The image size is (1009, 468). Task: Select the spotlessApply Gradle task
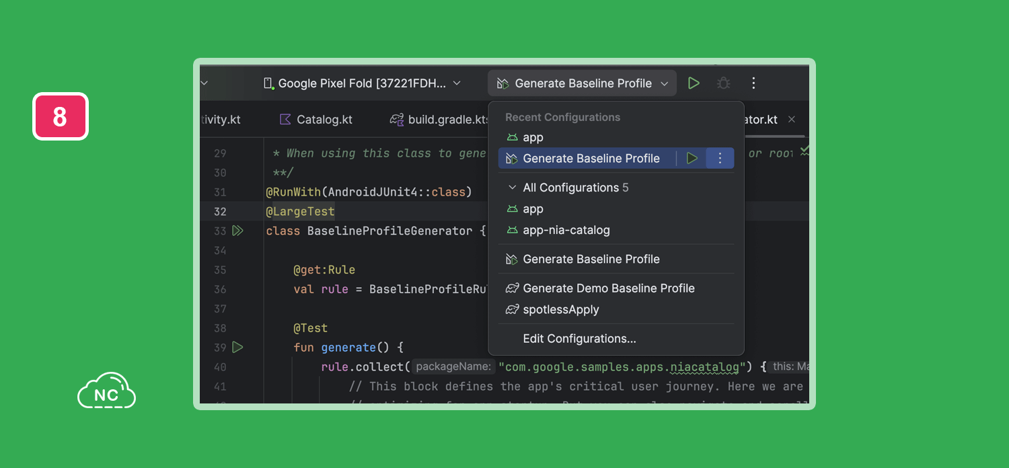point(615,310)
